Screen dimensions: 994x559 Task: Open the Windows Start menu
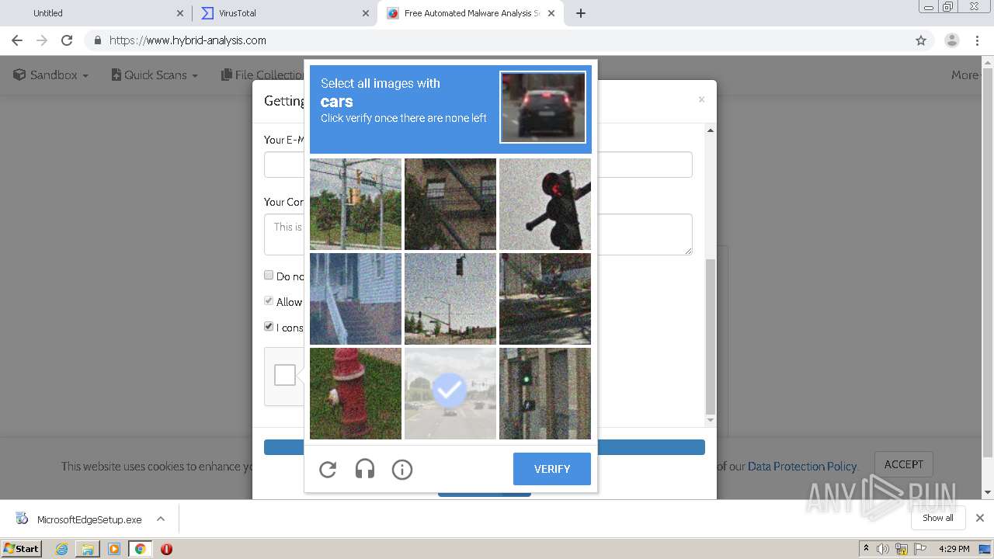(x=21, y=549)
